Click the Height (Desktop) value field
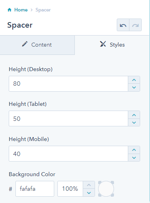 point(68,84)
